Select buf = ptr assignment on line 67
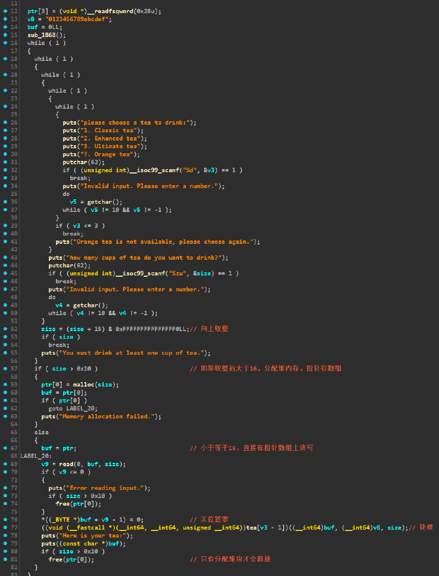The width and height of the screenshot is (439, 576). (59, 448)
